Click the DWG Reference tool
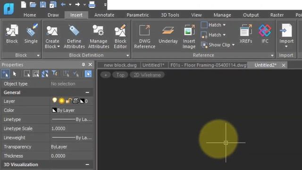 [x=145, y=36]
